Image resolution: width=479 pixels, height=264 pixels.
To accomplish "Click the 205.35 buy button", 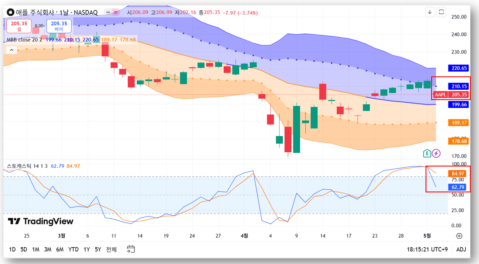I will coord(59,26).
